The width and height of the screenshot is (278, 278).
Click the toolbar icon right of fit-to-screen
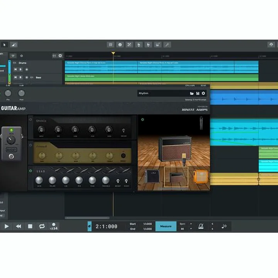(139, 45)
